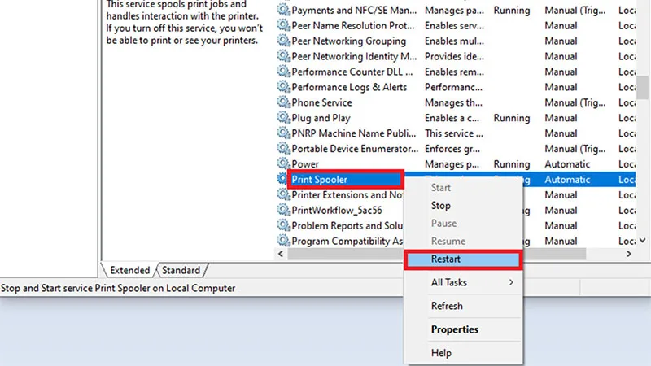This screenshot has height=366, width=651.
Task: Click the Power service gear icon
Action: pos(283,163)
